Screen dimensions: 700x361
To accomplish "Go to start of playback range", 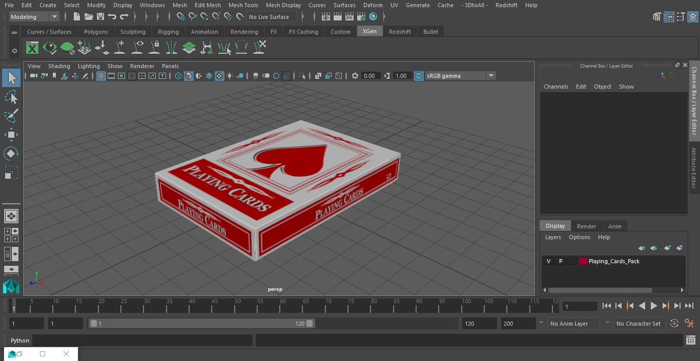I will (607, 306).
